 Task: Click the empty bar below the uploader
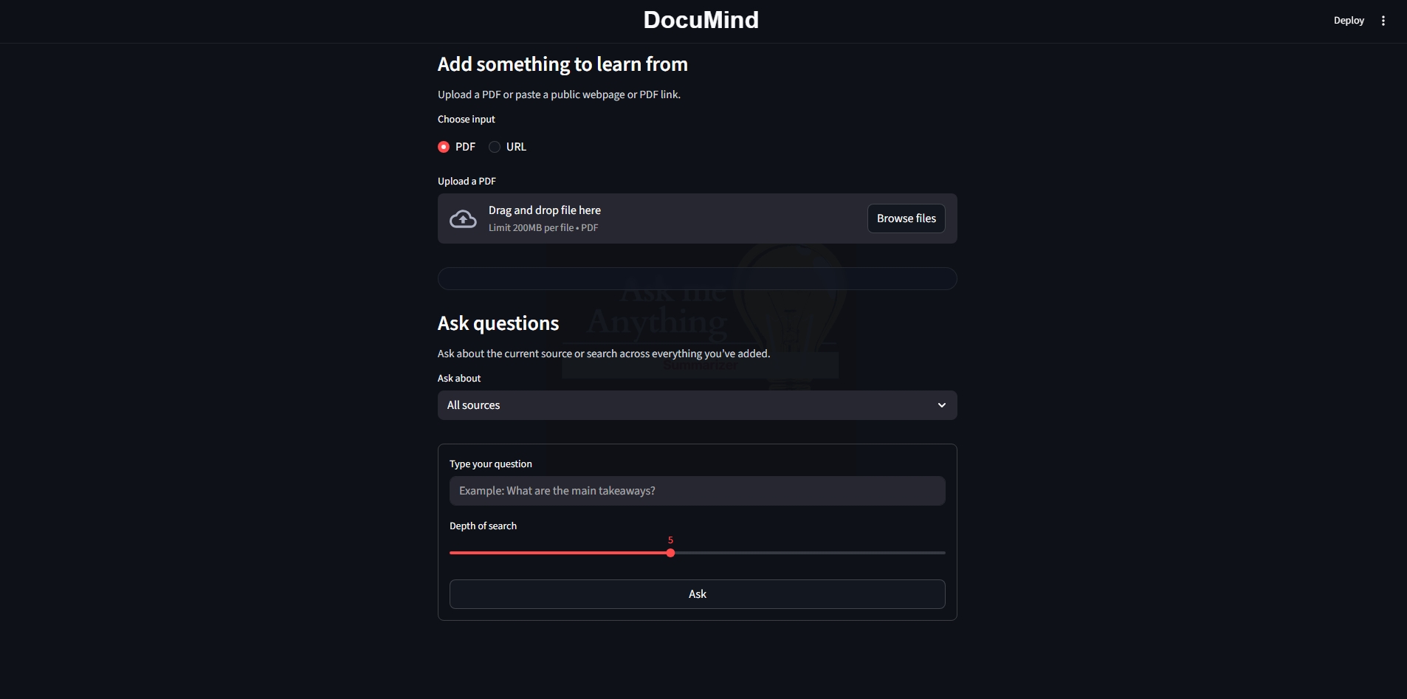pos(697,278)
